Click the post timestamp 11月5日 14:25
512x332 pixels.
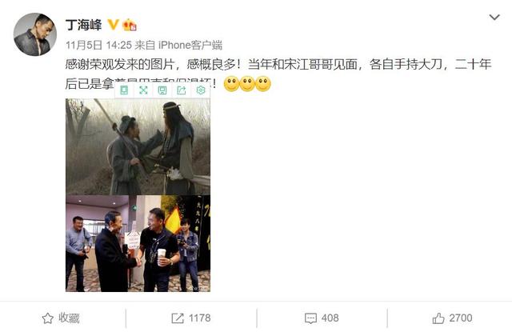click(x=98, y=45)
